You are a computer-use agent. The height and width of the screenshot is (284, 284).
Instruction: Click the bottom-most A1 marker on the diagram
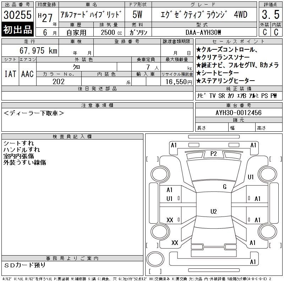253,262
